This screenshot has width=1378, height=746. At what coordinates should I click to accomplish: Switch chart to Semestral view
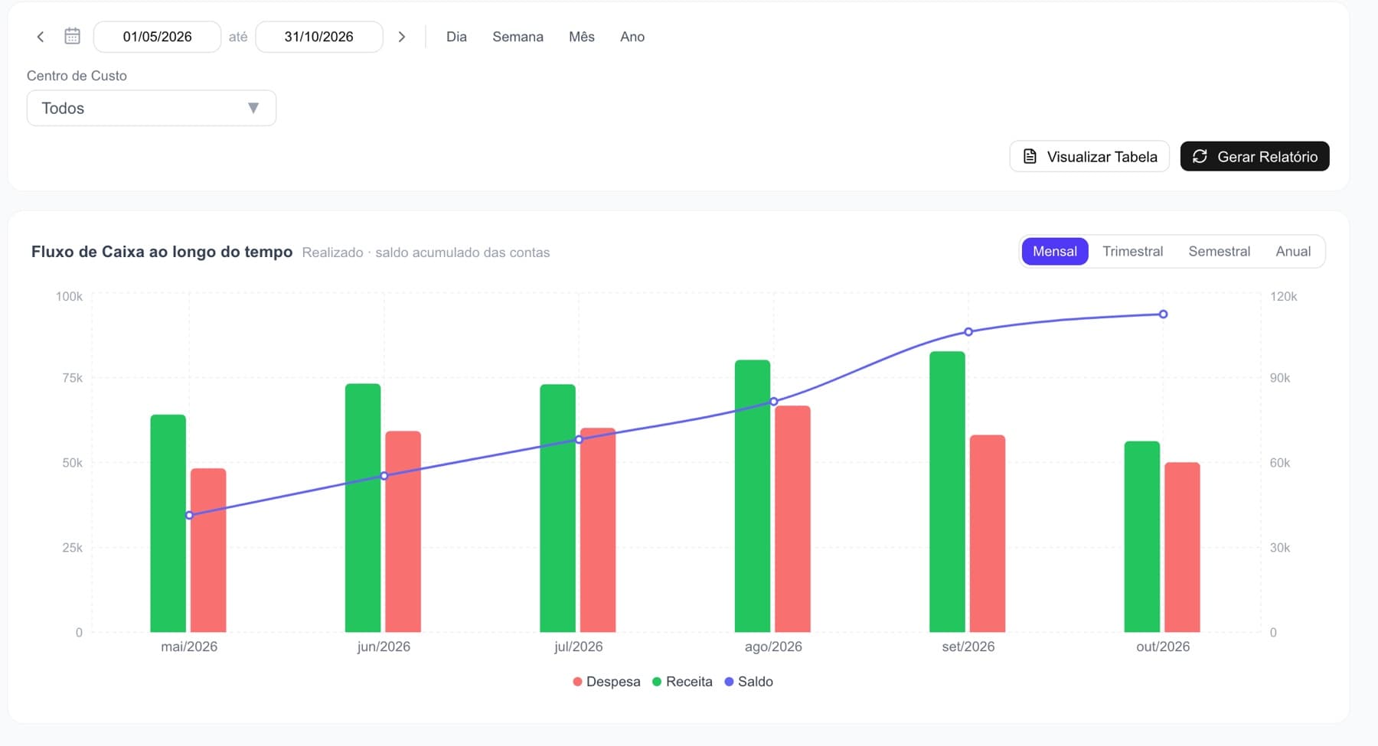click(x=1219, y=251)
